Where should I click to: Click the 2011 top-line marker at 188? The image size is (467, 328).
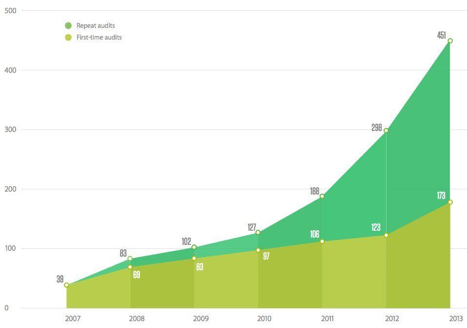click(x=322, y=196)
